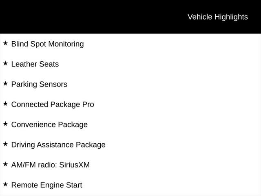261x196 pixels.
Task: Open the Parking Sensors highlight
Action: [39, 84]
